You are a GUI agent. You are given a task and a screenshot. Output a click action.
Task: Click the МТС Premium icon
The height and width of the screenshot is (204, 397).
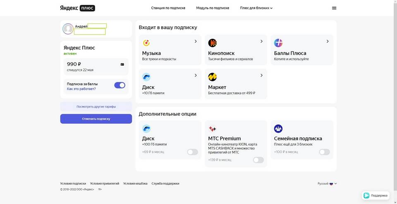[x=213, y=129]
